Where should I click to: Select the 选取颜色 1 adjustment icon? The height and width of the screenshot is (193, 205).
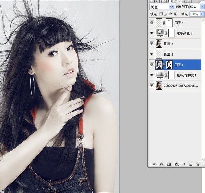point(160,33)
